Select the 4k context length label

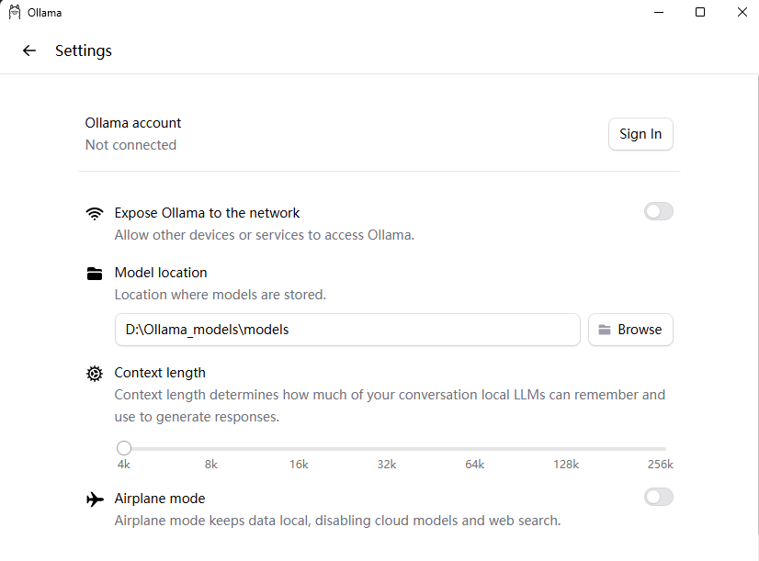pyautogui.click(x=123, y=465)
